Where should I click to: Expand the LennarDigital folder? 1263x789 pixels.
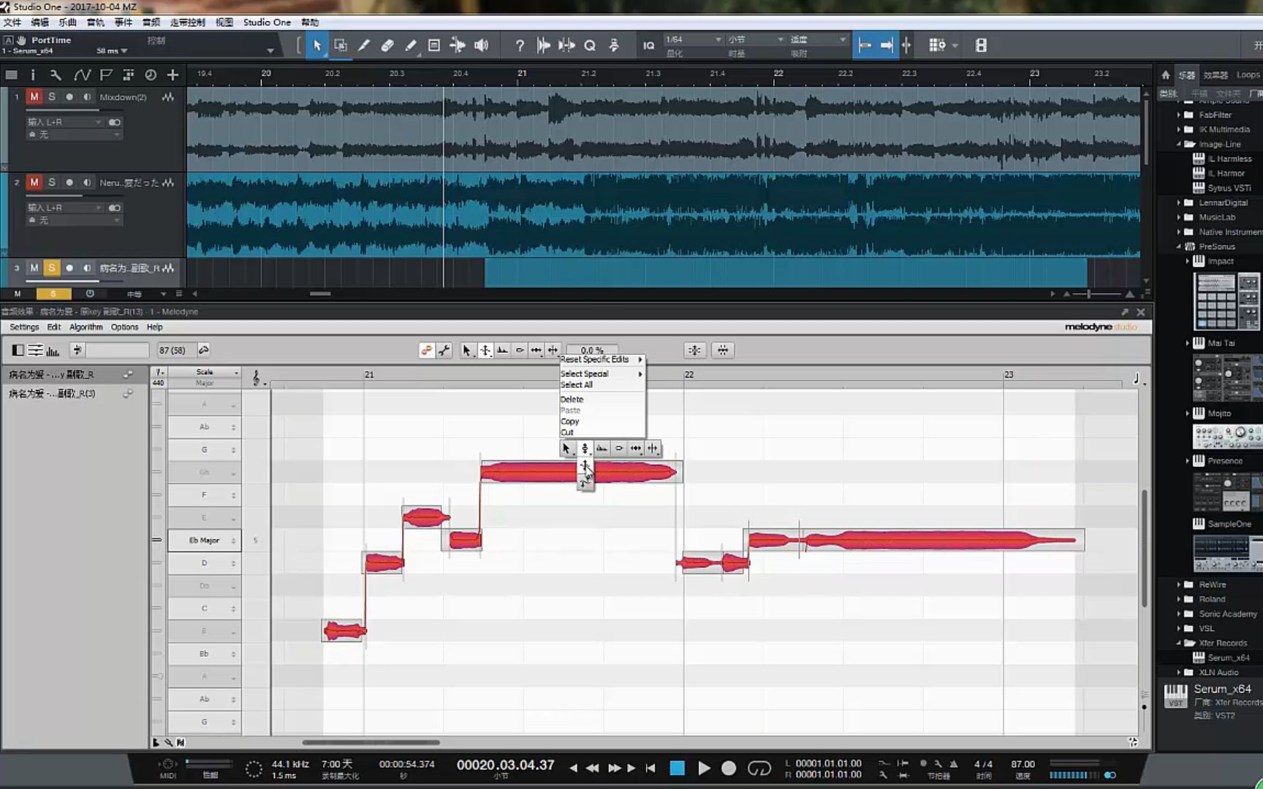(1178, 202)
